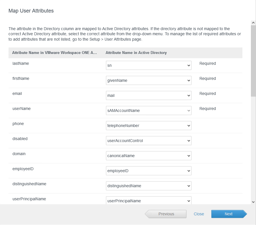Go back with the Previous button
Viewport: 256px width, 225px height.
tap(166, 214)
